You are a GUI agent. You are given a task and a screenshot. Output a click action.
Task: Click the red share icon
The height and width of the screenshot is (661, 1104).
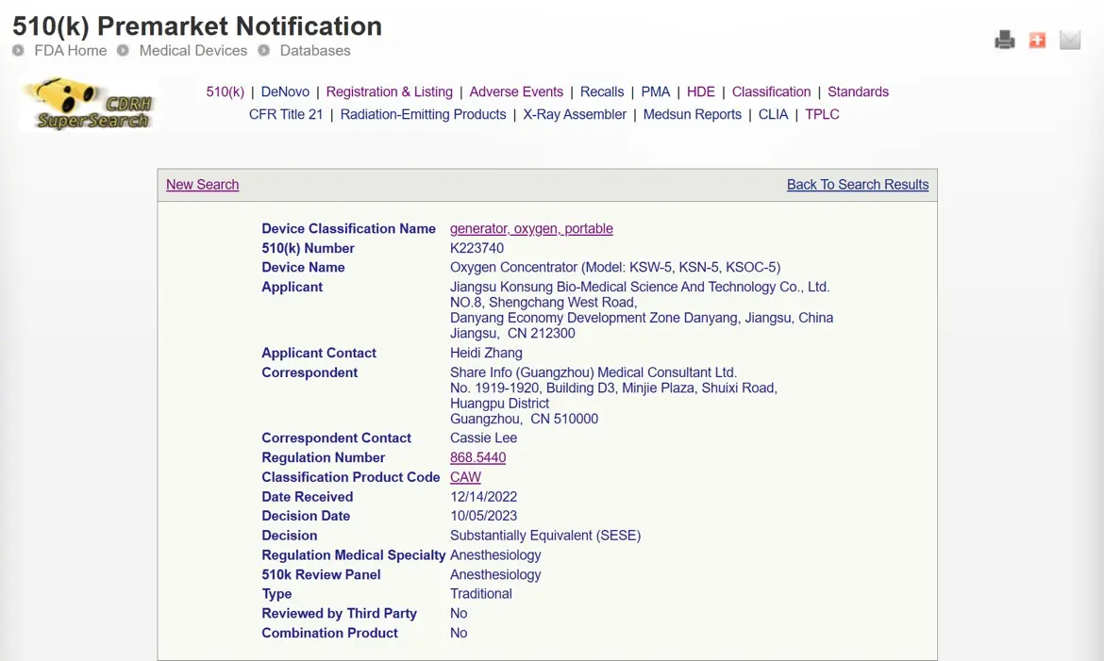coord(1037,40)
